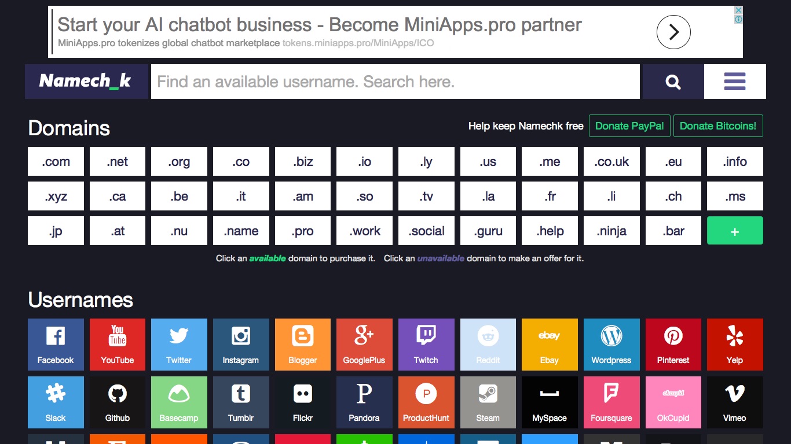This screenshot has width=791, height=444.
Task: Click the Donate PayPal button
Action: (629, 126)
